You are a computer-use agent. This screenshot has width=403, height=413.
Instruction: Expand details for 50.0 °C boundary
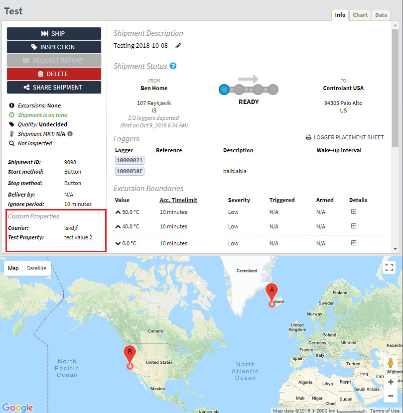pos(354,211)
